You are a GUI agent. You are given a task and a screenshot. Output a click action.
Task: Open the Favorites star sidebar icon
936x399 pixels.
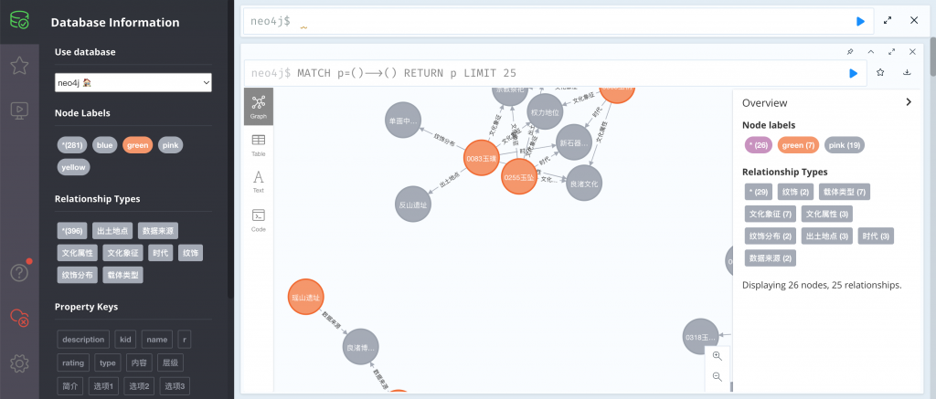19,66
